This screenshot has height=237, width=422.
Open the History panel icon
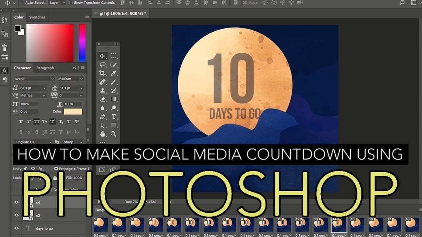point(5,20)
